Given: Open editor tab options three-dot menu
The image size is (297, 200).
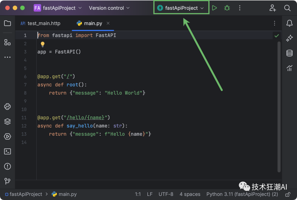Looking at the screenshot, I should [274, 23].
